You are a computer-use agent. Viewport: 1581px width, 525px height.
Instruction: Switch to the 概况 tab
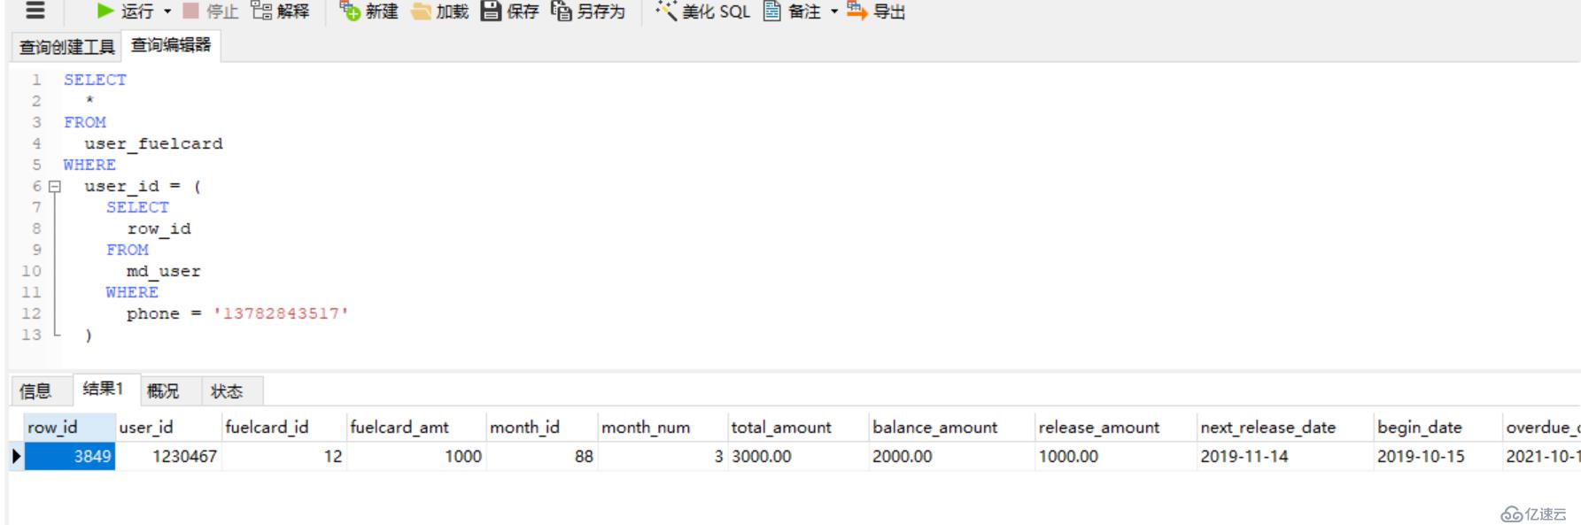point(163,391)
